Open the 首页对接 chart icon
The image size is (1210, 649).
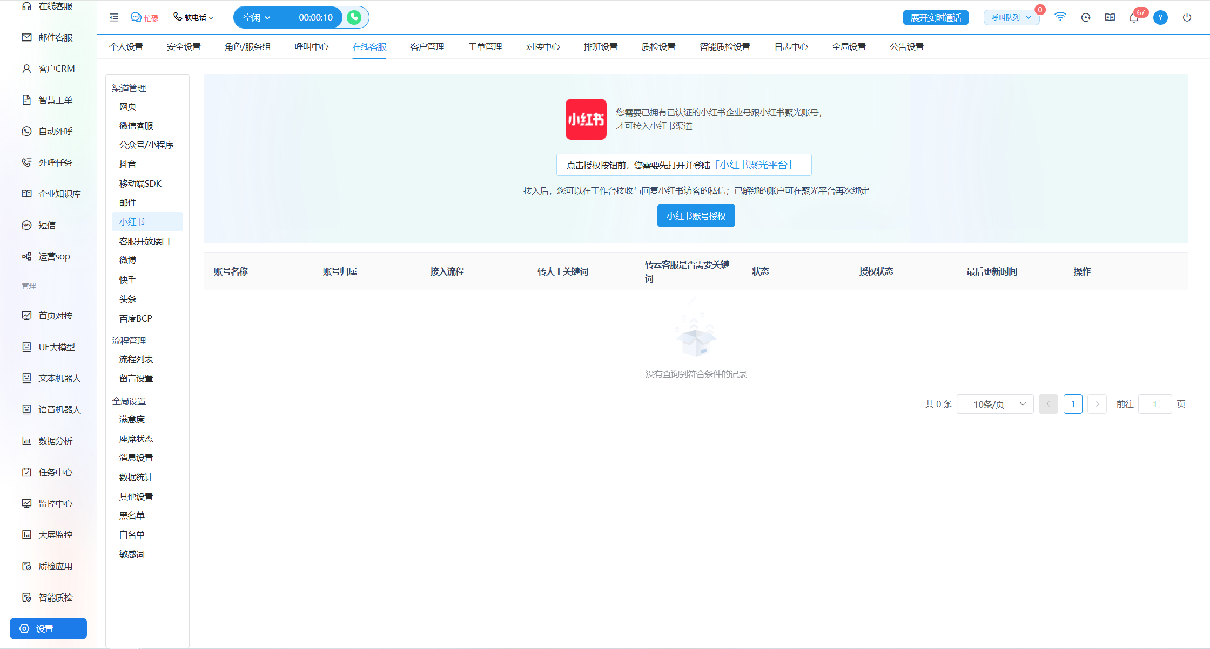pos(26,316)
